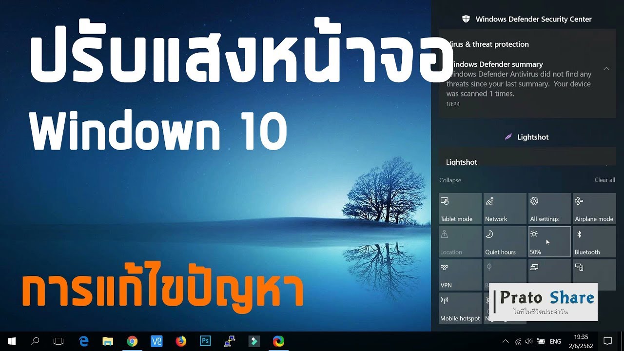The height and width of the screenshot is (351, 624).
Task: Open the Windows Defender summary notification
Action: coord(527,84)
